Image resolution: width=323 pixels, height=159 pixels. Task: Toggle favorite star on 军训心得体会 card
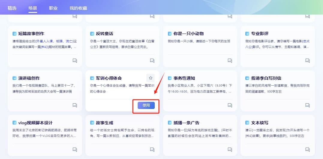pos(151,78)
